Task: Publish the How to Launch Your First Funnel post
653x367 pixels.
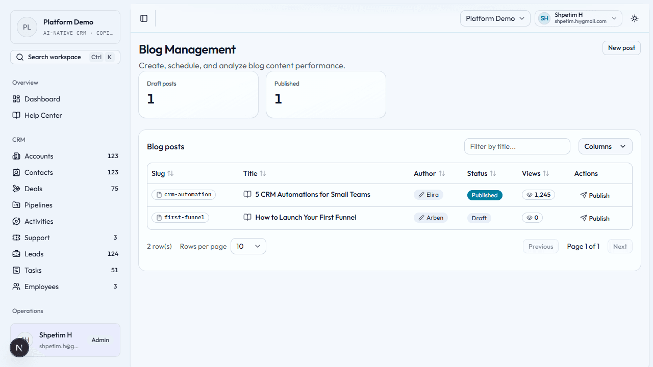Action: (x=595, y=218)
